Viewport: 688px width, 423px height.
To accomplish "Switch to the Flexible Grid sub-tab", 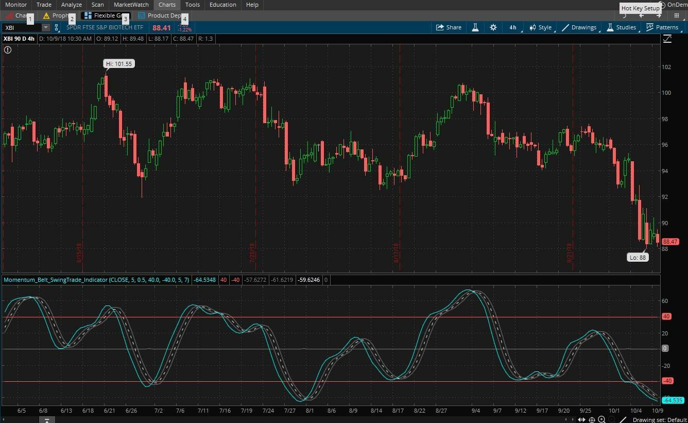I will [105, 15].
